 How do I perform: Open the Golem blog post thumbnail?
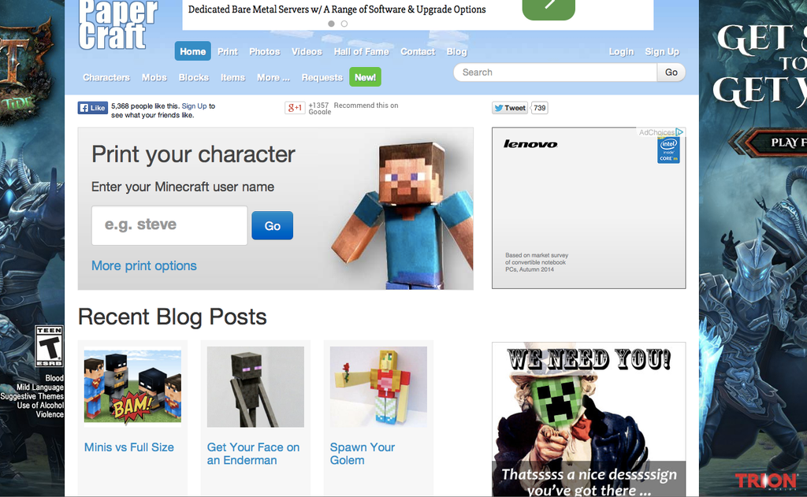[378, 387]
